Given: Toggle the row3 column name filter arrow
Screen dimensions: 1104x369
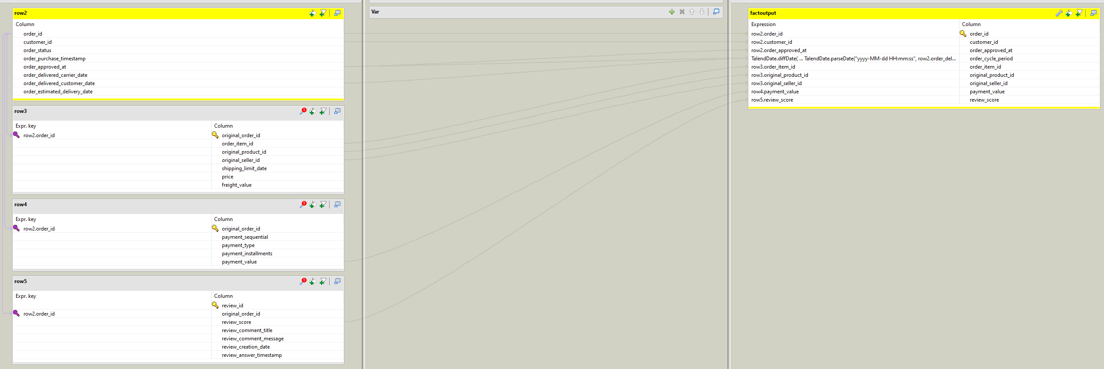Looking at the screenshot, I should (x=312, y=112).
